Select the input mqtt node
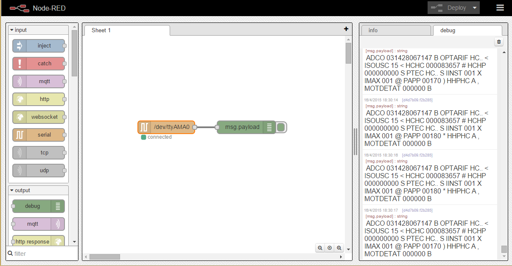This screenshot has width=512, height=266. click(x=39, y=81)
